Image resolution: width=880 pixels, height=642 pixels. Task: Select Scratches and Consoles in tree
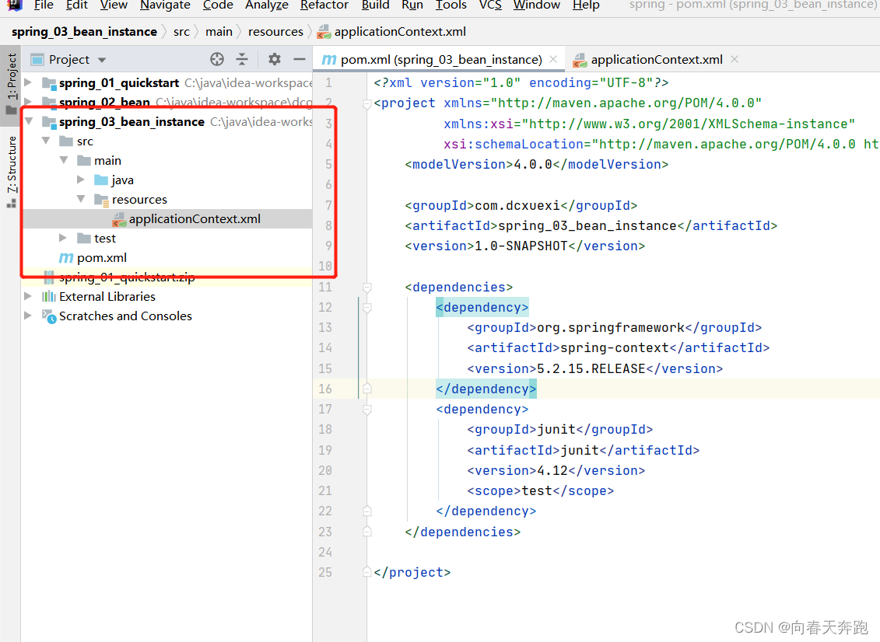tap(125, 316)
